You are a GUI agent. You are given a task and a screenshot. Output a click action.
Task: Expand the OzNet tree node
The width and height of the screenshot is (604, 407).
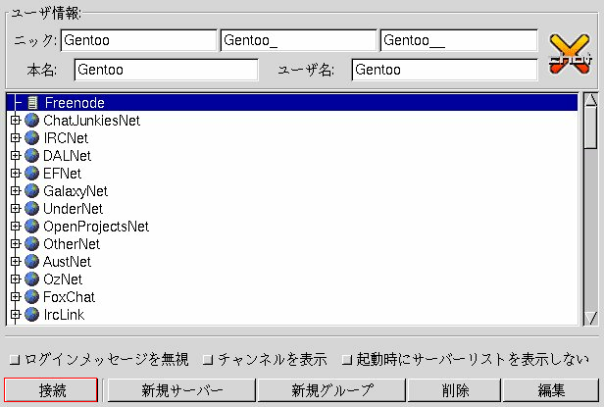point(15,280)
